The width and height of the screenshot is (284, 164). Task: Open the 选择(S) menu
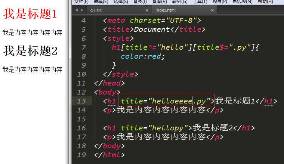pyautogui.click(x=121, y=1)
